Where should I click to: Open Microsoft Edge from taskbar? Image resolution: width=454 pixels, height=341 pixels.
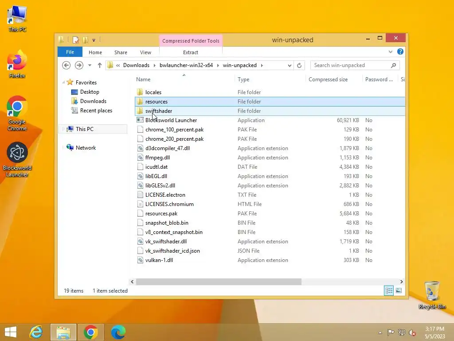(x=118, y=332)
